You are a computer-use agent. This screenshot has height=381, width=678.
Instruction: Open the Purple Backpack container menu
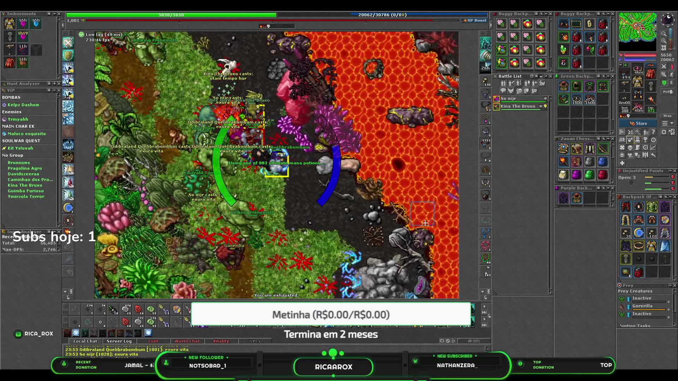(599, 188)
